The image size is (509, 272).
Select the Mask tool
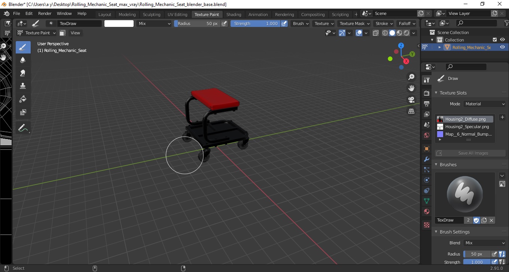point(23,112)
